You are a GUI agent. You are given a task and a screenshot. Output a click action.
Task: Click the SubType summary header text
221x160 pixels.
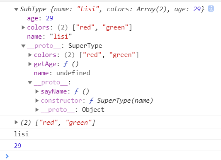point(112,9)
